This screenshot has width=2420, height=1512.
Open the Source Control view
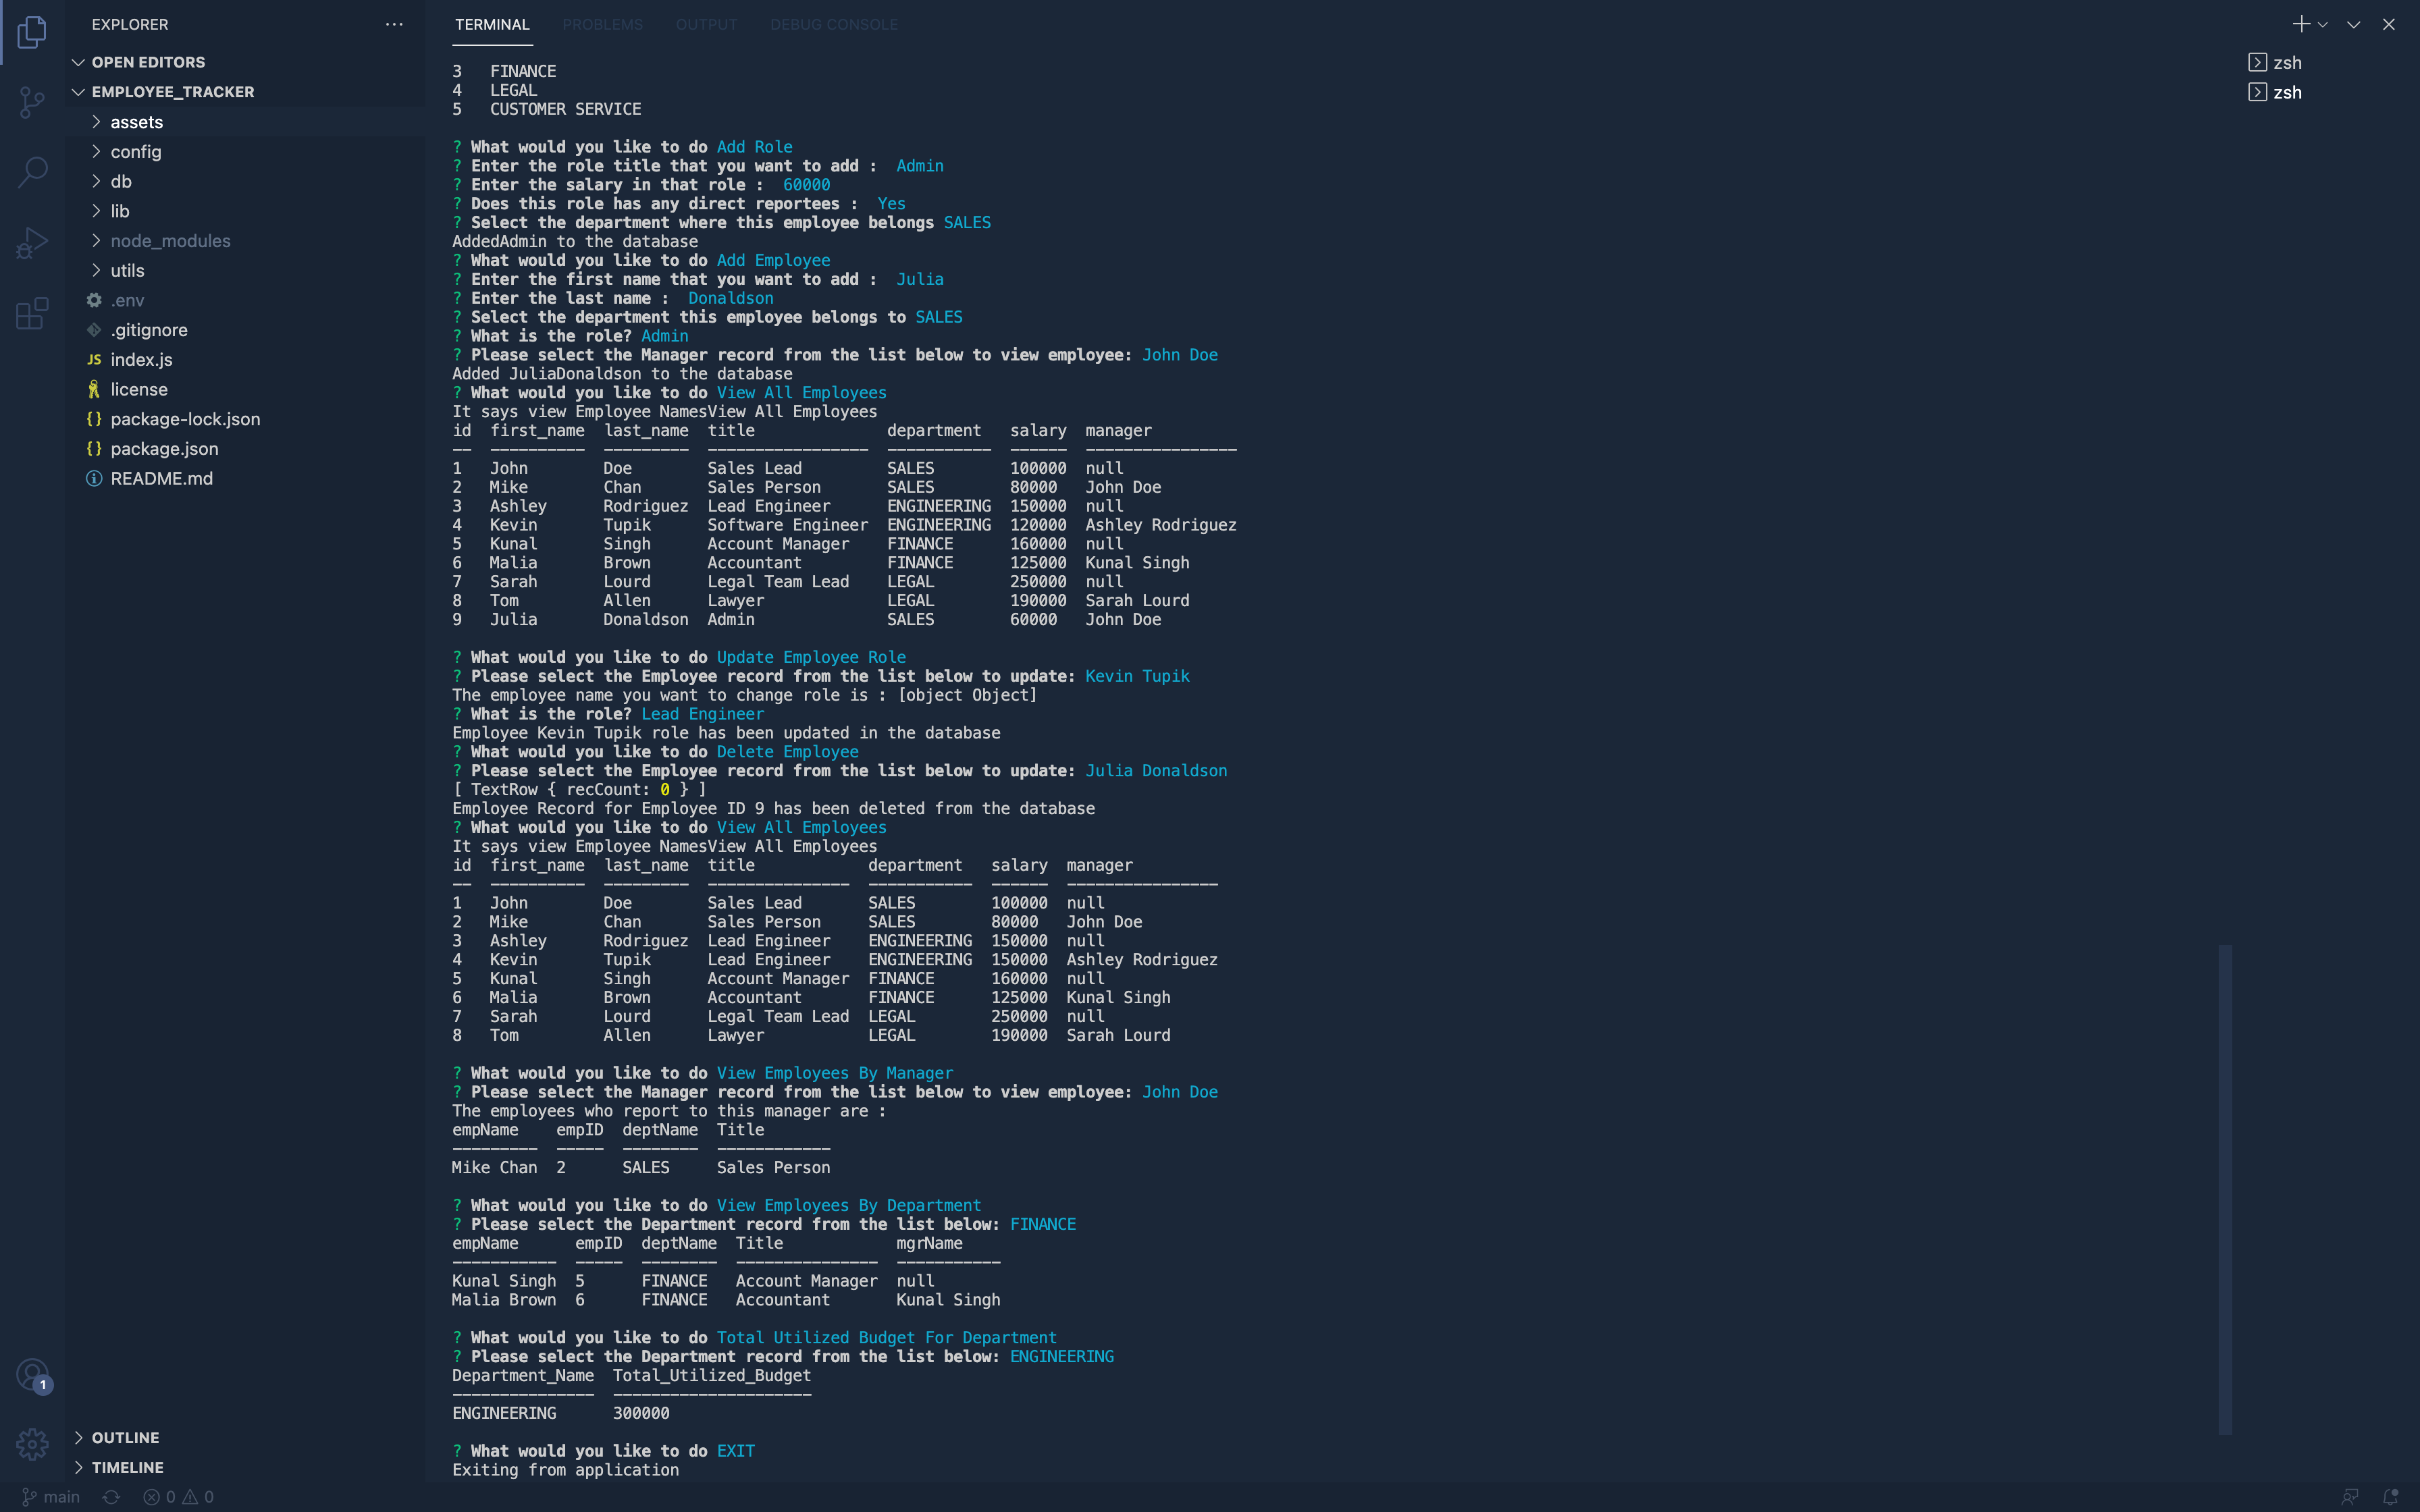tap(32, 102)
